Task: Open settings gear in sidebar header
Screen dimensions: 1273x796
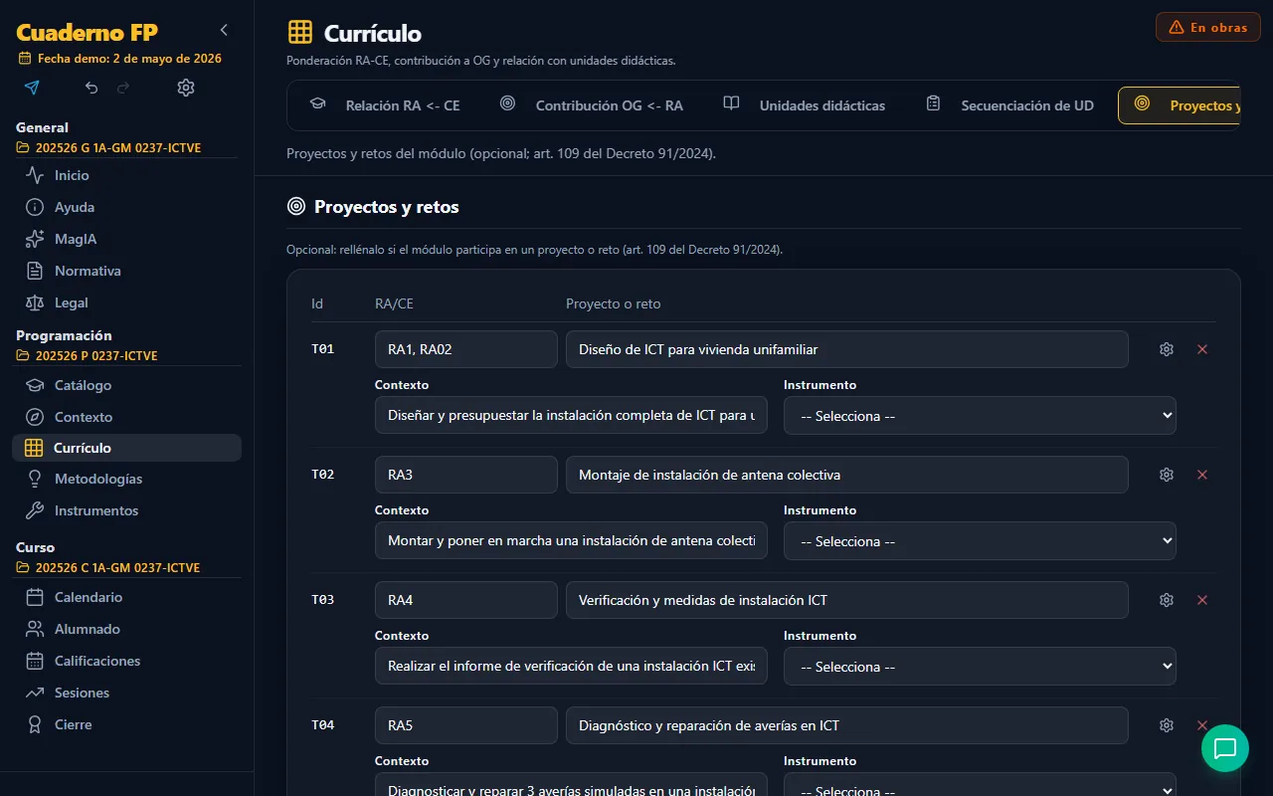Action: (186, 88)
